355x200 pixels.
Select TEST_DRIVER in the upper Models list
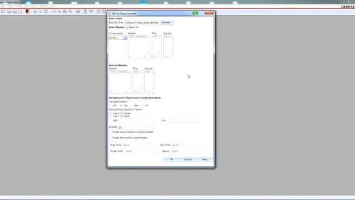click(137, 37)
